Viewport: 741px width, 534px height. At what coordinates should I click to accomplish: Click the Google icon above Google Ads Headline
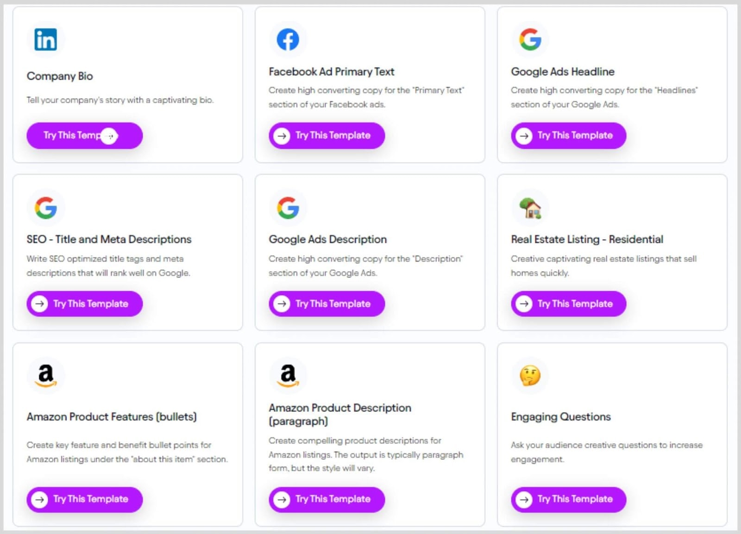530,39
